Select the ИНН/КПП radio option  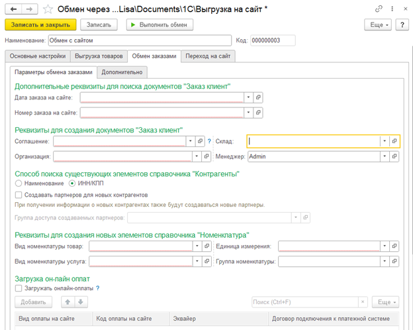72,183
